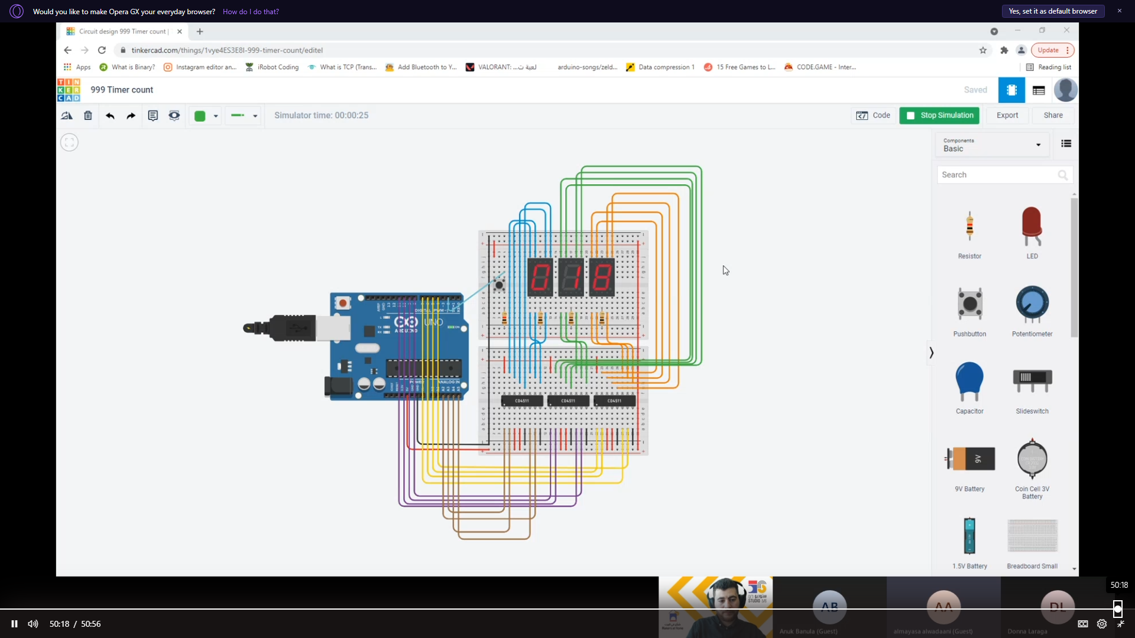The width and height of the screenshot is (1135, 638).
Task: Click the browser Update button
Action: [1052, 50]
